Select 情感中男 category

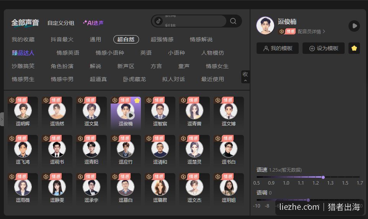(62, 79)
